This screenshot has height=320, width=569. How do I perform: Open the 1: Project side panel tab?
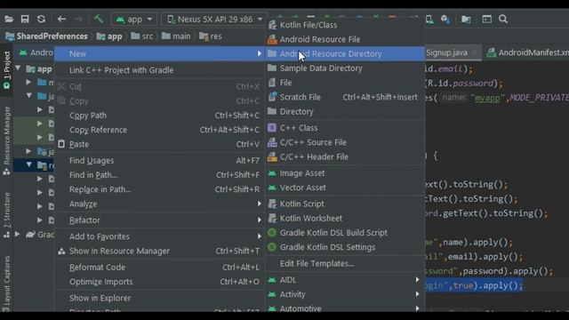[6, 70]
